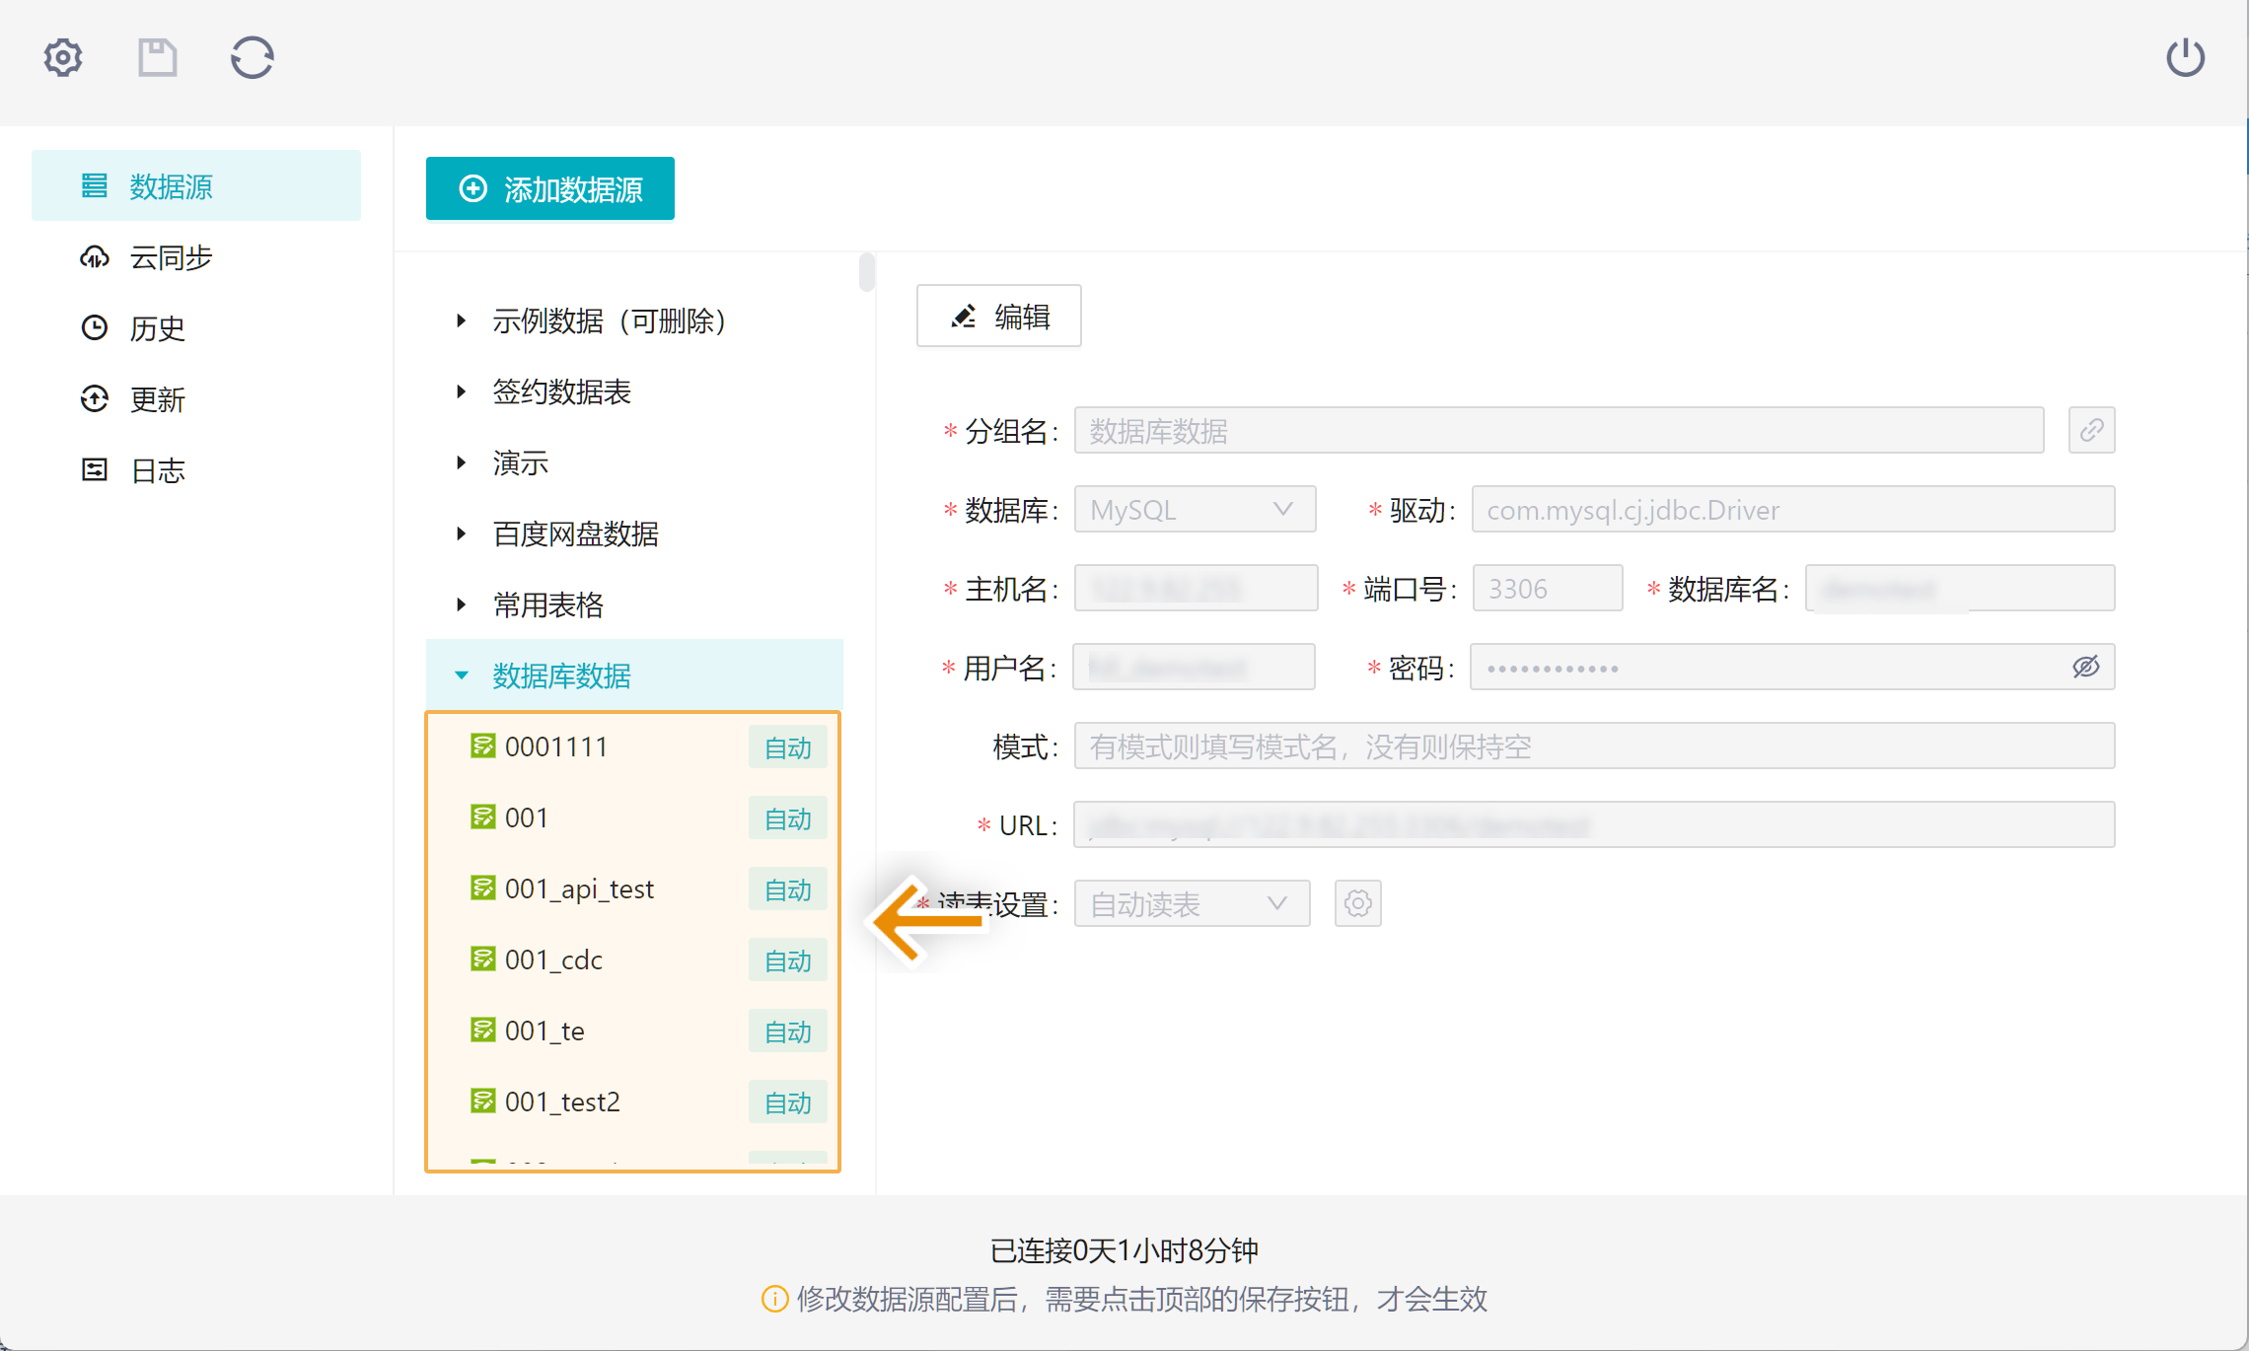Screen dimensions: 2249x1351
Task: Open the 云同步 sidebar section
Action: 196,256
